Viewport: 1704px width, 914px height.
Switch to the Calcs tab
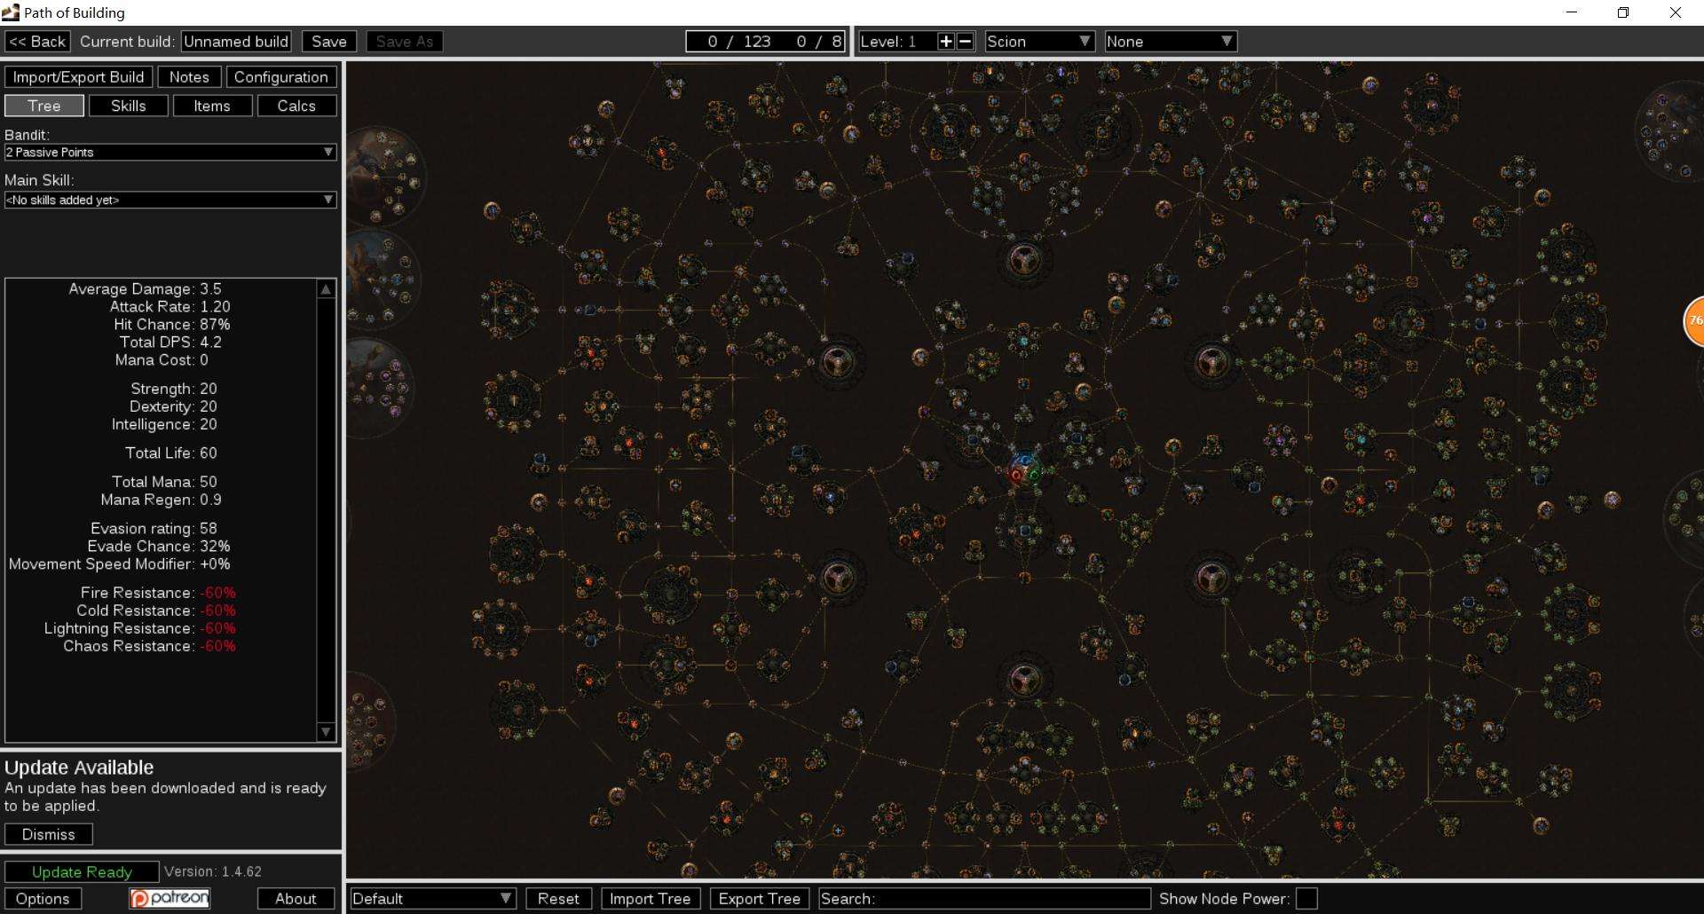coord(296,106)
